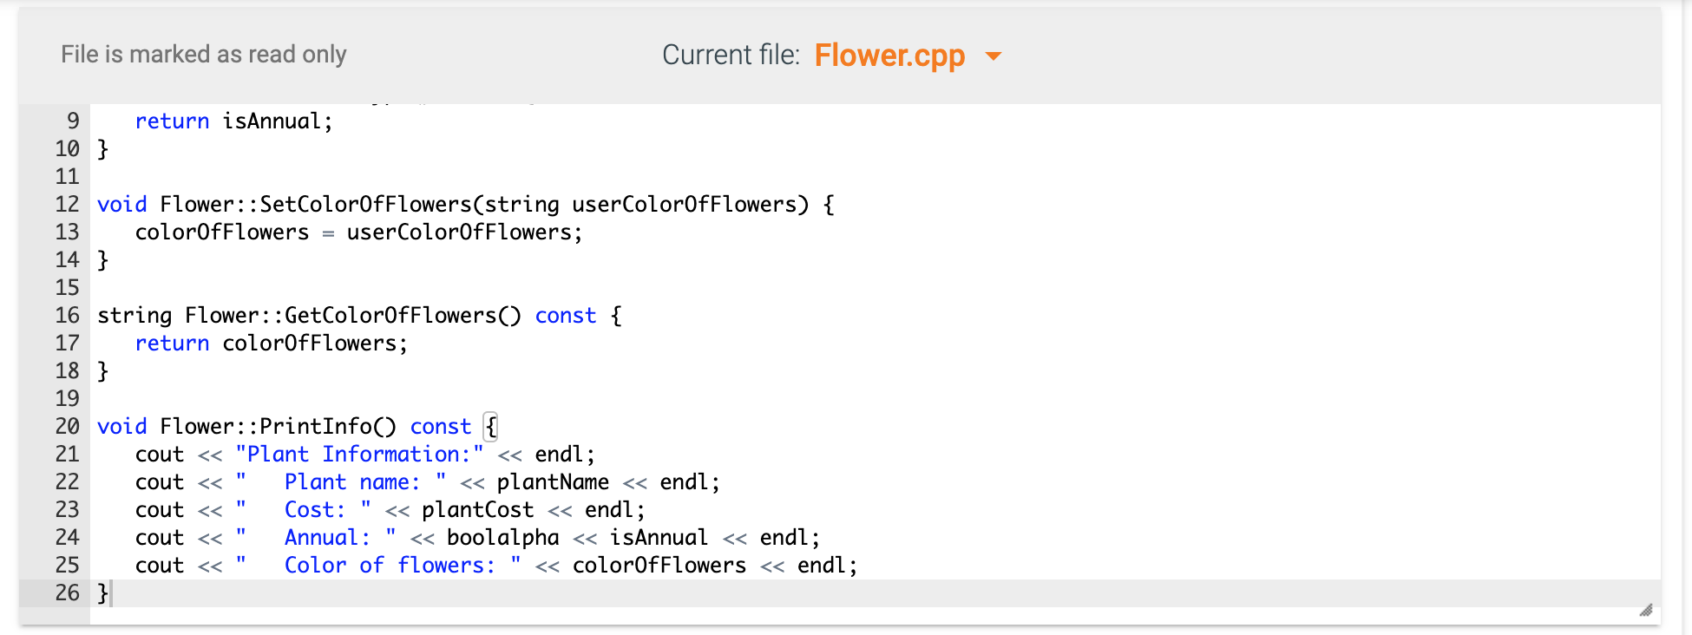Click the "Current file:" label

coord(731,56)
